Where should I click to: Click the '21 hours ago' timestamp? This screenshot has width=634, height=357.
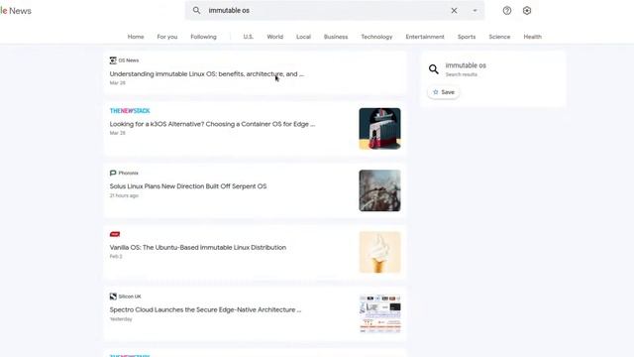click(x=124, y=195)
